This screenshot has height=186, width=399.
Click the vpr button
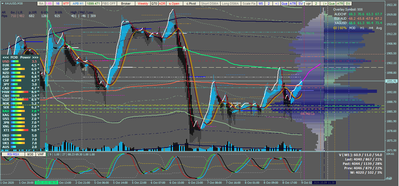pos(308,4)
